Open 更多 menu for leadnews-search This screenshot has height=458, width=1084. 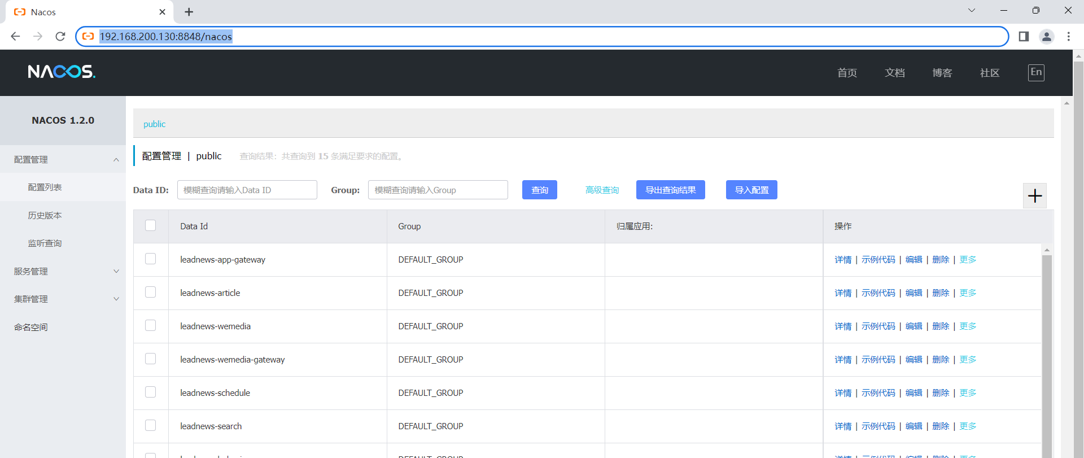(x=968, y=426)
